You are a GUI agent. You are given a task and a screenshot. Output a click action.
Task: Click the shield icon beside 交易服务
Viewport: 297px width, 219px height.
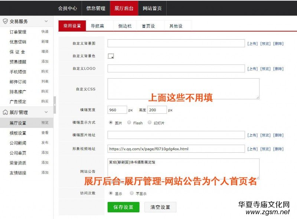pyautogui.click(x=5, y=21)
